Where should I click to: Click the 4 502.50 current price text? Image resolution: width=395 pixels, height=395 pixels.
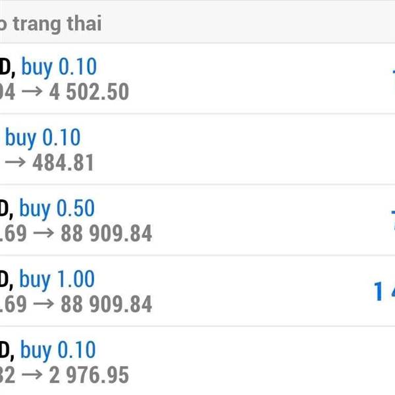coord(89,92)
